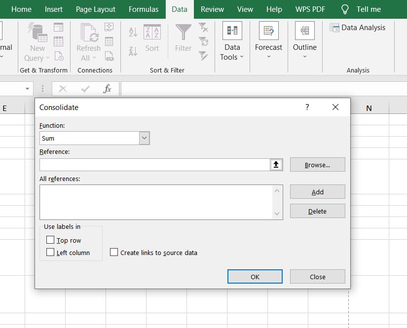Enable the Top row checkbox
The image size is (407, 328).
(x=50, y=240)
